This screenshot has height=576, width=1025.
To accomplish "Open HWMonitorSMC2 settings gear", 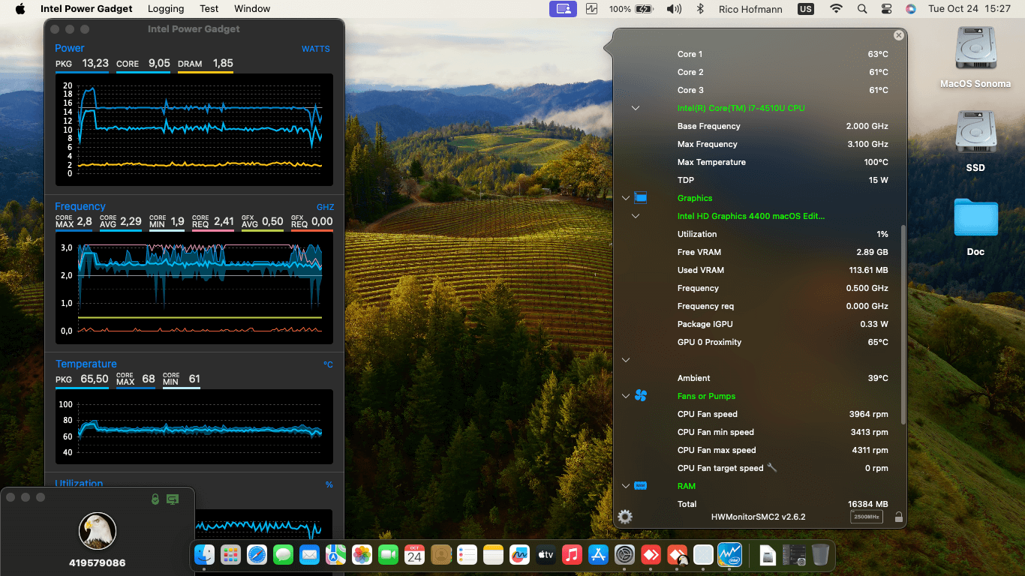I will pyautogui.click(x=625, y=517).
